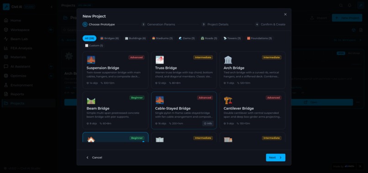Screen dimensions: 368x173
Task: Filter prototypes by Custom (1)
Action: 94,46
